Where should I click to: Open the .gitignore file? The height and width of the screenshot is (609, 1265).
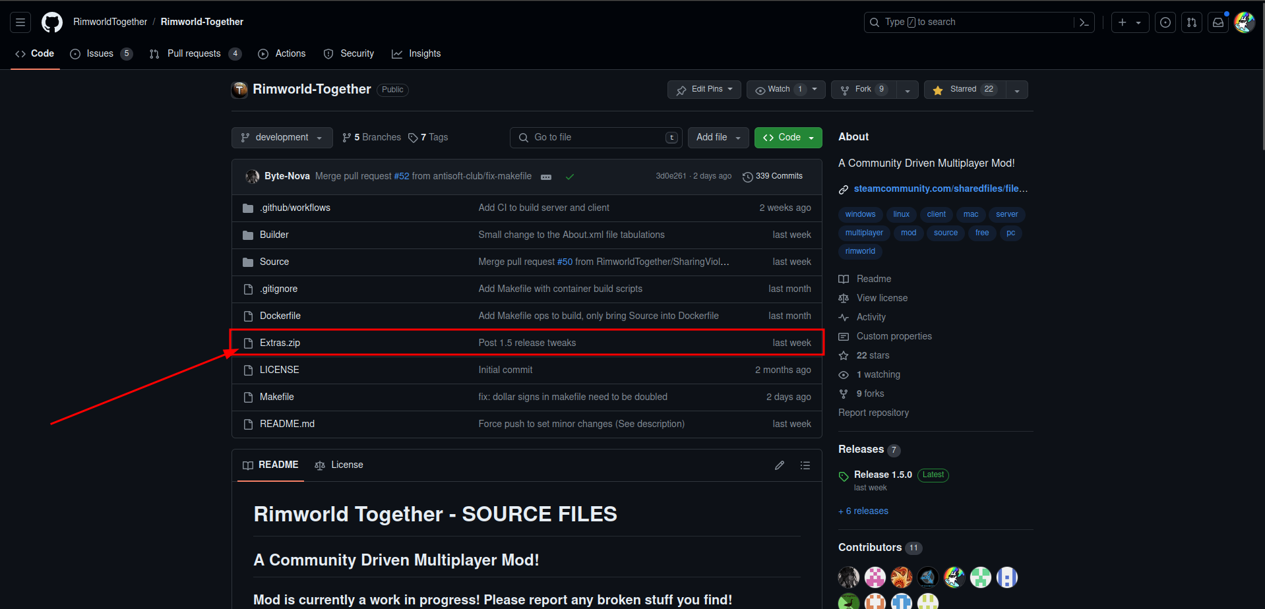[x=278, y=289]
